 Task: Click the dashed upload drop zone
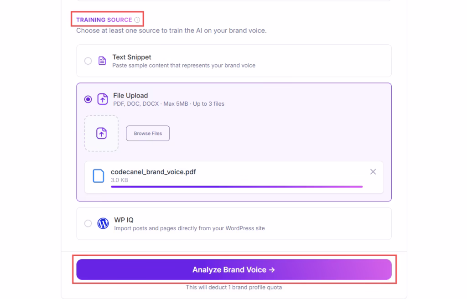[102, 134]
